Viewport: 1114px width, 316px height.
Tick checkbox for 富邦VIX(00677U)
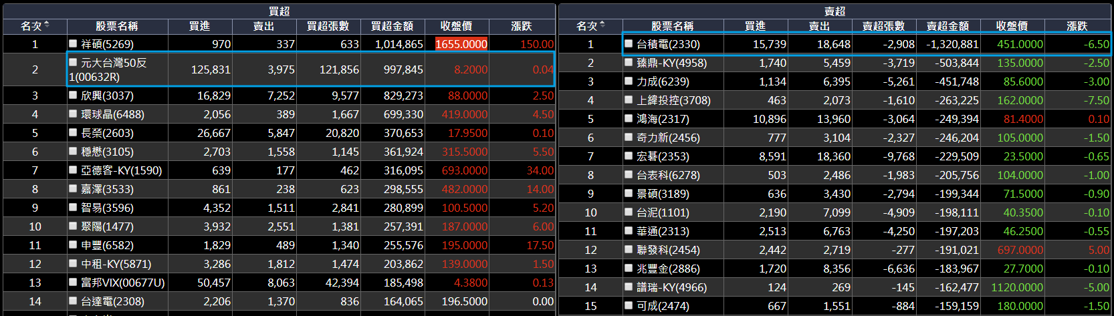point(73,282)
